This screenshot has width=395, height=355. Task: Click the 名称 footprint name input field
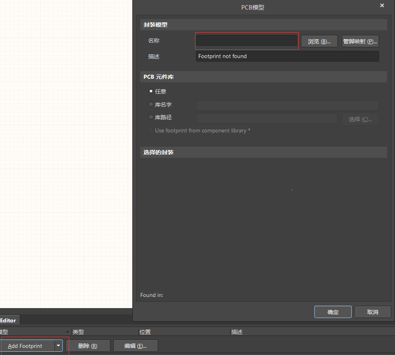click(x=246, y=41)
